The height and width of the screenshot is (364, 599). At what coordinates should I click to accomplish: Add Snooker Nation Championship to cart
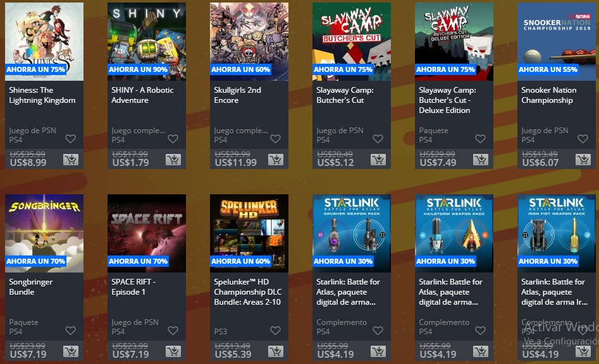pos(583,160)
